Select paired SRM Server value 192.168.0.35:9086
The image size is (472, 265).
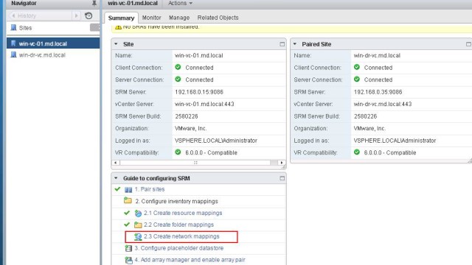click(378, 92)
